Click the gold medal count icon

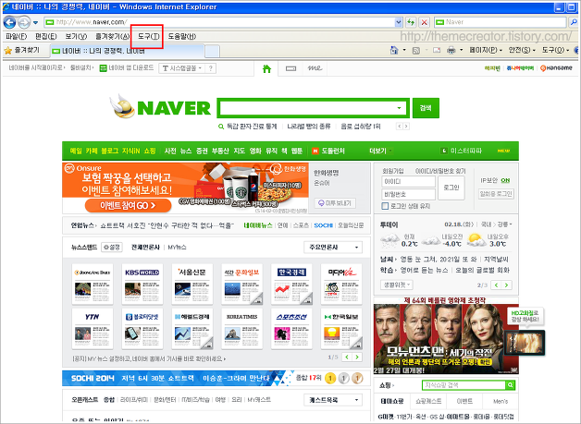coord(330,378)
